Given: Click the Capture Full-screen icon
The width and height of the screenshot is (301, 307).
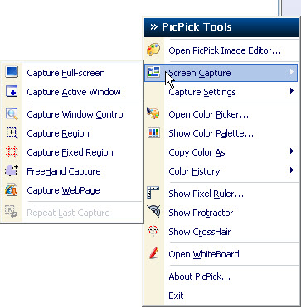Looking at the screenshot, I should tap(12, 72).
